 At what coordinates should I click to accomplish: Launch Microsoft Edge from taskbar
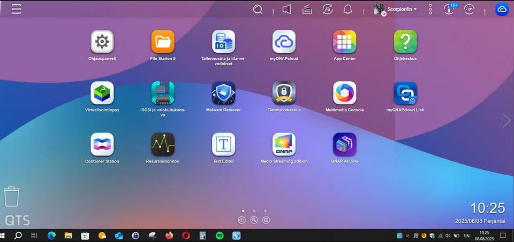51,236
